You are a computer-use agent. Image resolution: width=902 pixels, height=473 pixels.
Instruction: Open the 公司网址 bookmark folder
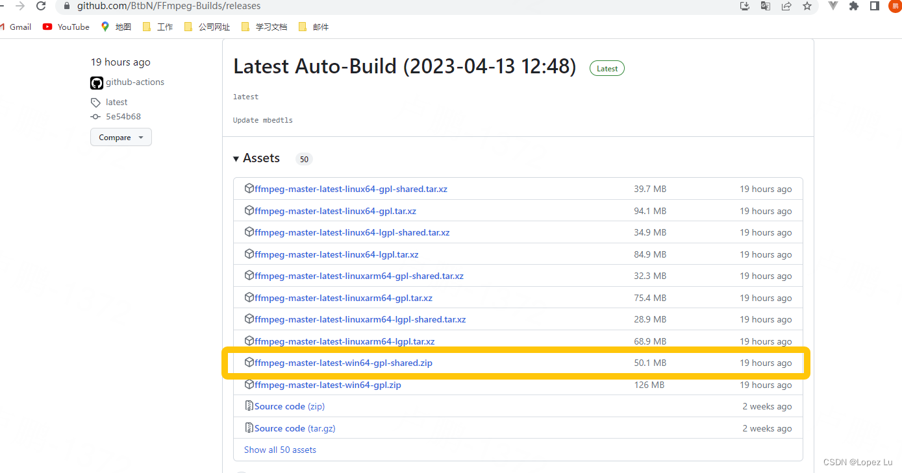tap(207, 27)
